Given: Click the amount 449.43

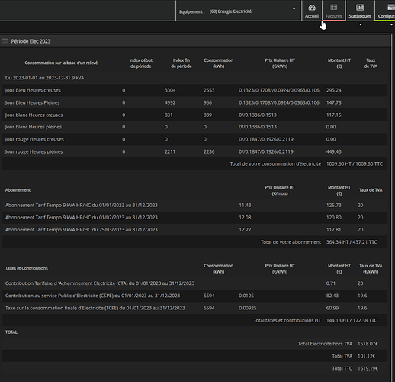Looking at the screenshot, I should click(x=334, y=151).
